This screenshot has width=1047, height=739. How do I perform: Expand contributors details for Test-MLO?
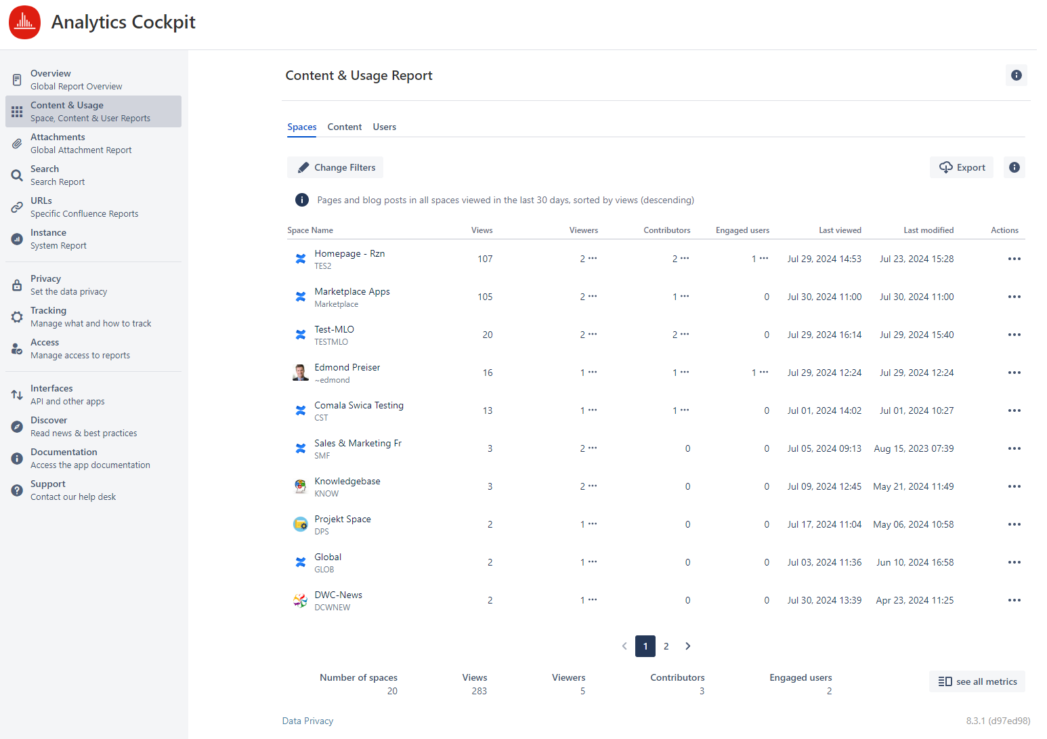coord(684,335)
